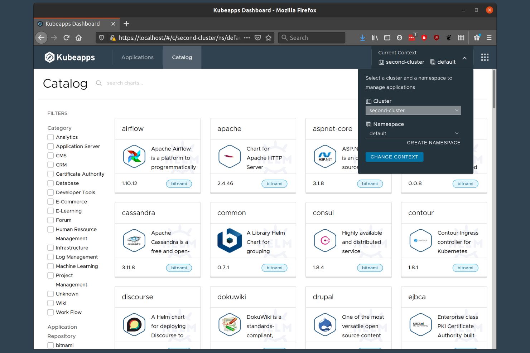Screen dimensions: 530x353
Task: Open Firefox downloads arrow
Action: (362, 38)
